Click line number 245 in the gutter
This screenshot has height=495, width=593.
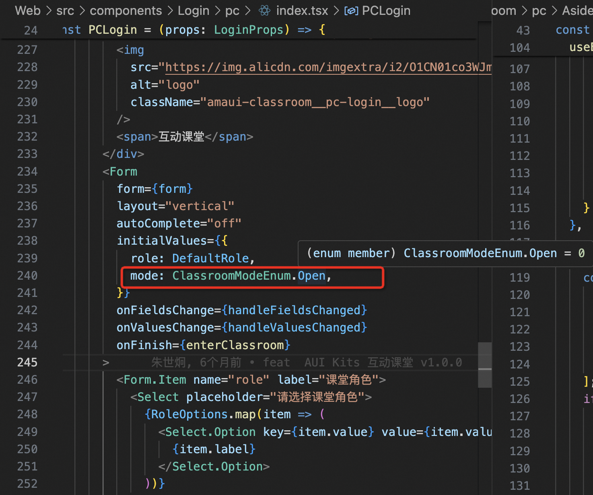pos(27,362)
